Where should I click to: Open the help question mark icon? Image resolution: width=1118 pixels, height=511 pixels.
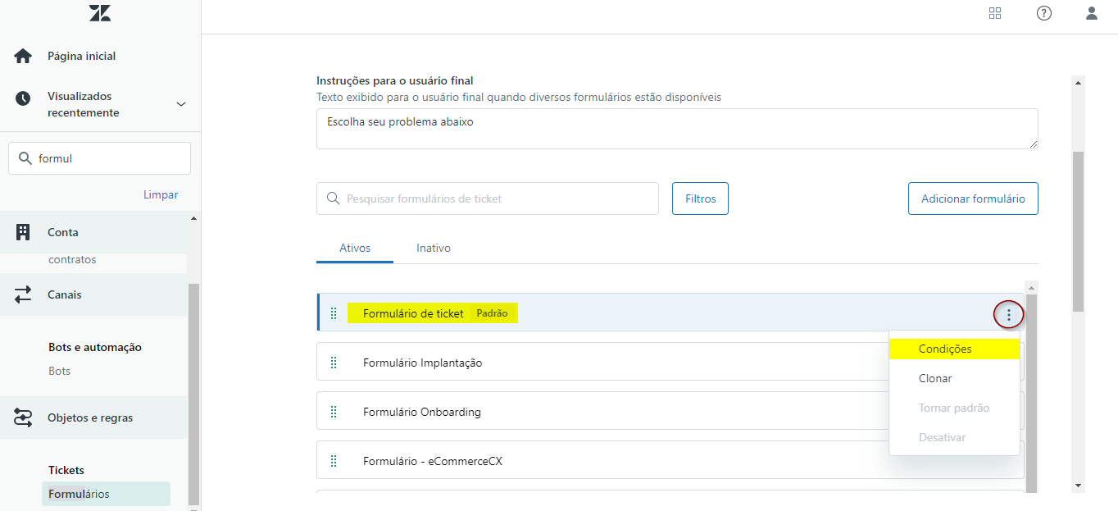pyautogui.click(x=1043, y=13)
